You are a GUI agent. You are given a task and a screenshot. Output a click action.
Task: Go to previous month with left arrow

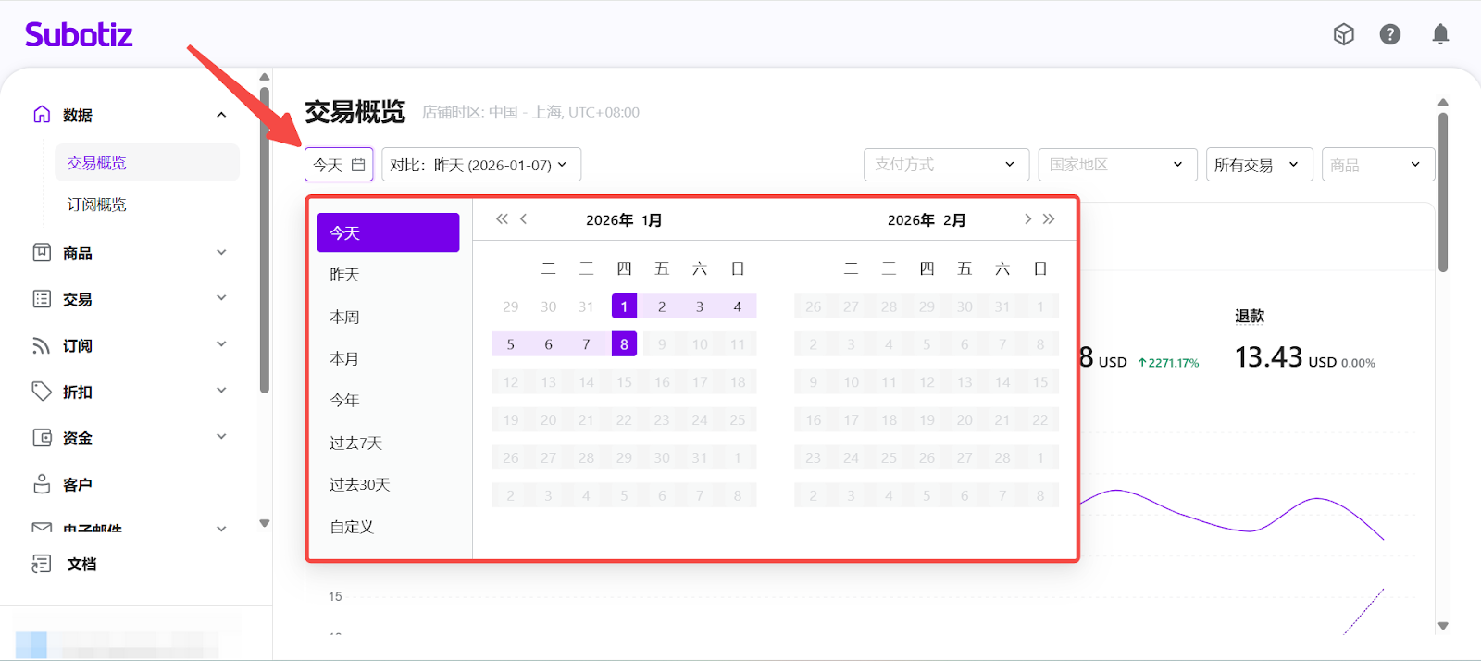pos(524,219)
